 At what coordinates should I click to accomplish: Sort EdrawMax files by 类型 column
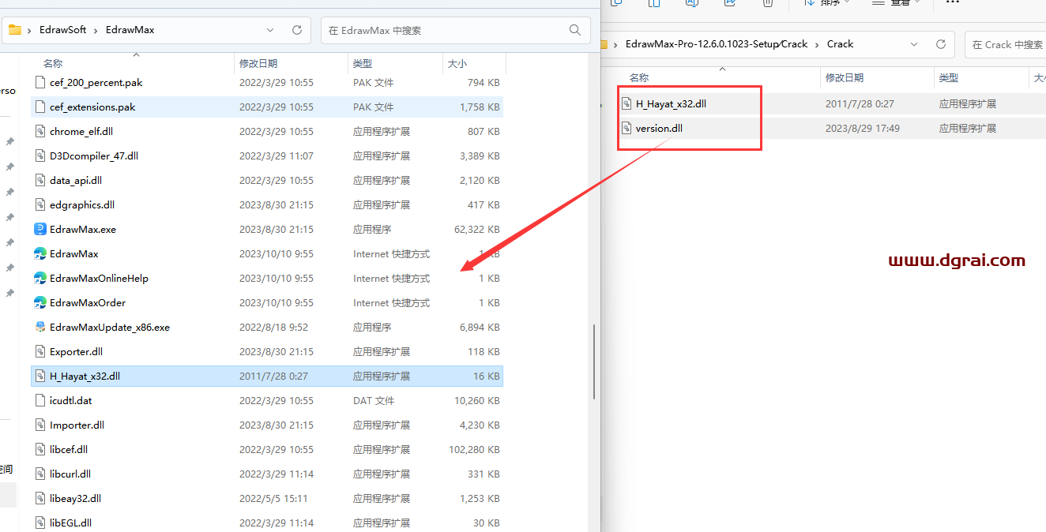pos(363,63)
